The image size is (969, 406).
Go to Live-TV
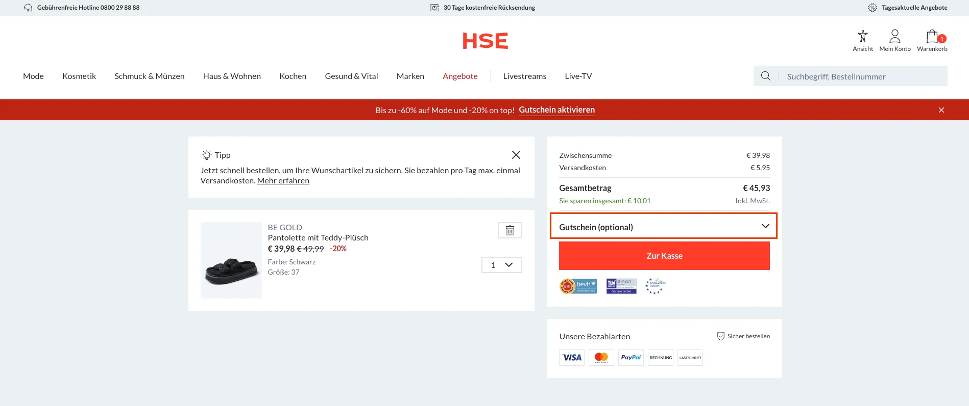578,76
